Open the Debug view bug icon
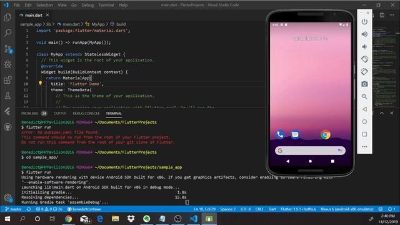Screen dimensions: 400x225 (7, 64)
